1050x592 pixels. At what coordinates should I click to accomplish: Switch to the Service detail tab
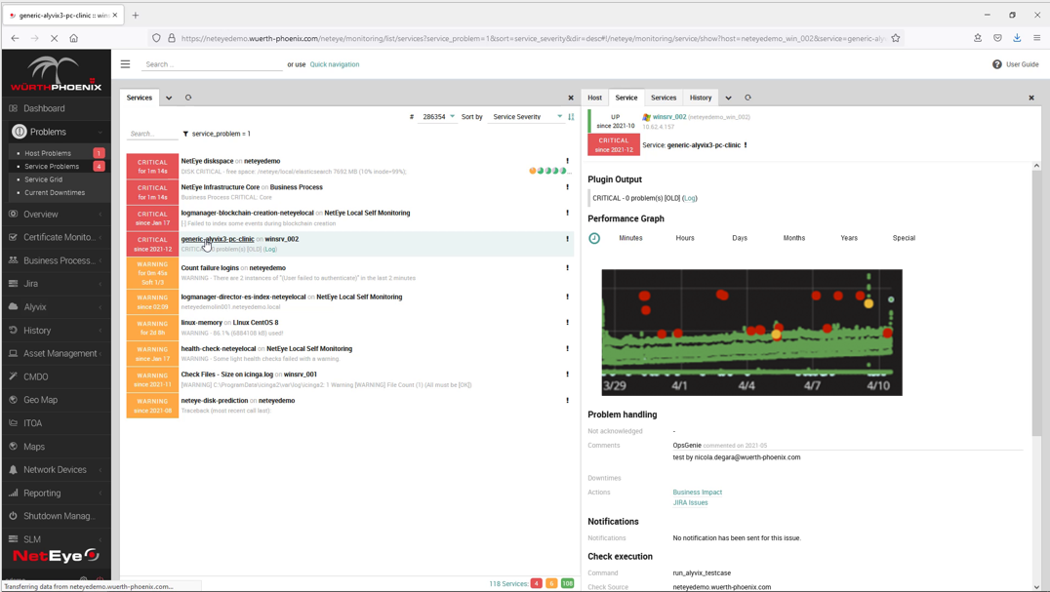click(x=626, y=98)
